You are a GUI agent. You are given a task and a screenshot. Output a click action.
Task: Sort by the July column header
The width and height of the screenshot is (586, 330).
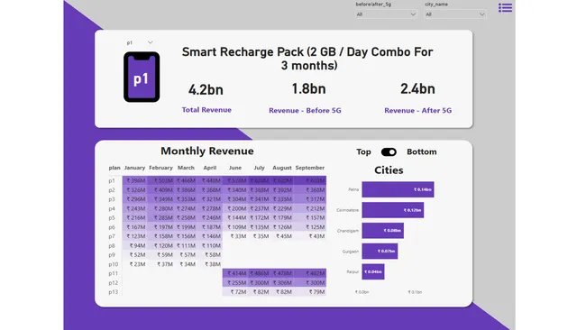coord(259,168)
